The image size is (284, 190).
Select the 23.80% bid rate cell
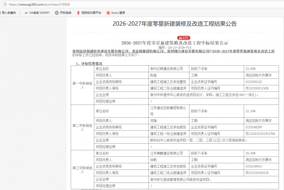click(261, 69)
